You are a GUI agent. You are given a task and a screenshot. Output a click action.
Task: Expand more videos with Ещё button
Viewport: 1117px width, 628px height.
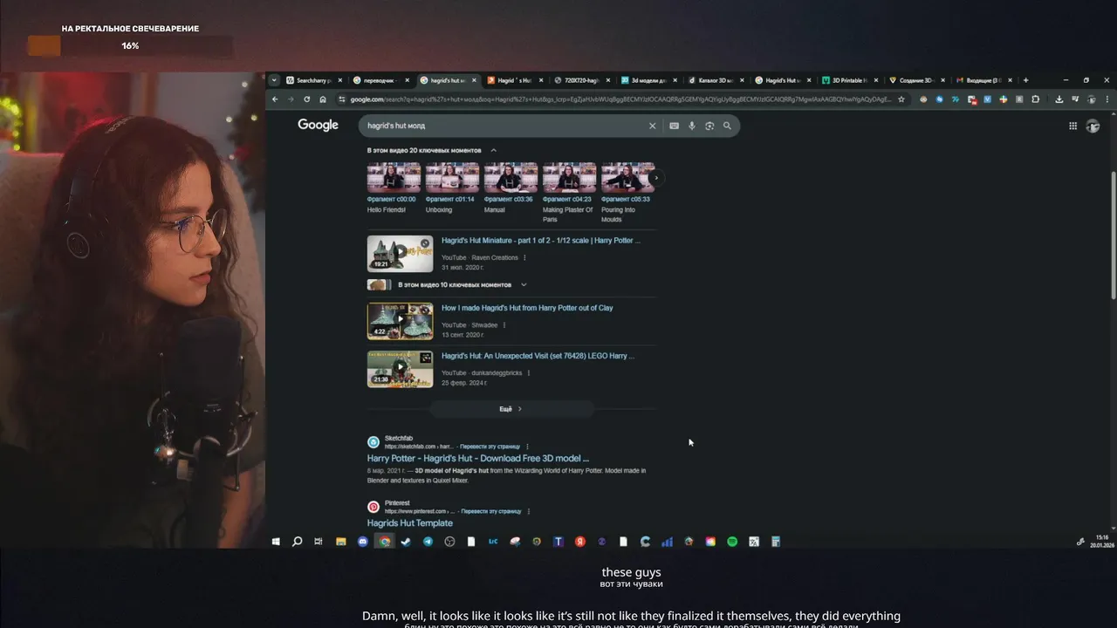pyautogui.click(x=511, y=409)
